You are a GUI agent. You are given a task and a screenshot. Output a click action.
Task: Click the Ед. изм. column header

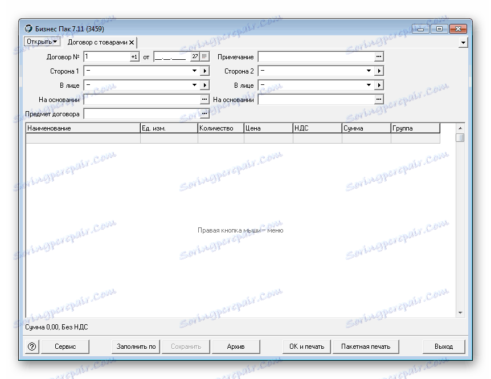169,128
